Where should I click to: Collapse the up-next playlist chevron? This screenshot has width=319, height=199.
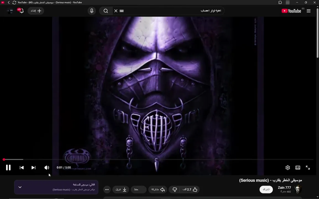click(x=20, y=187)
